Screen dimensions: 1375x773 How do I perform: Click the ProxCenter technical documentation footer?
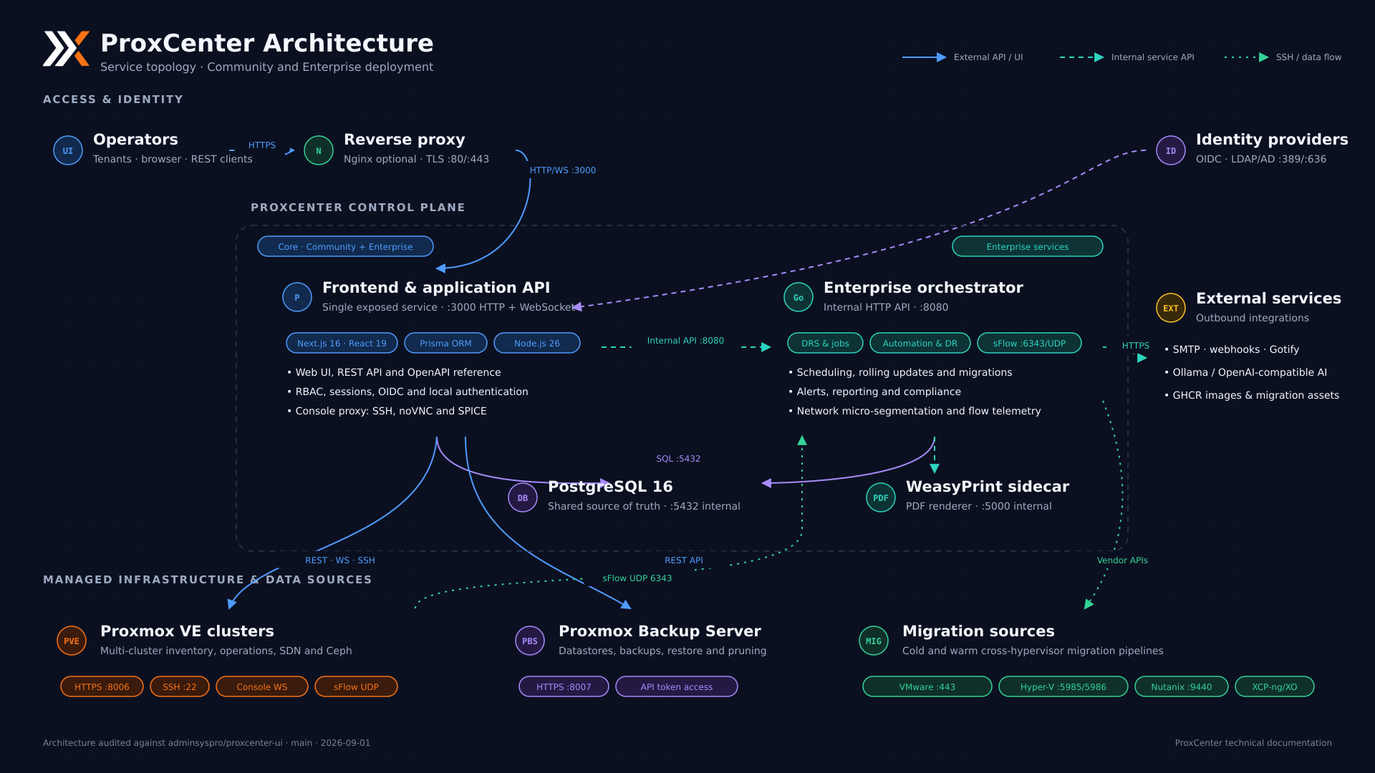point(1253,743)
